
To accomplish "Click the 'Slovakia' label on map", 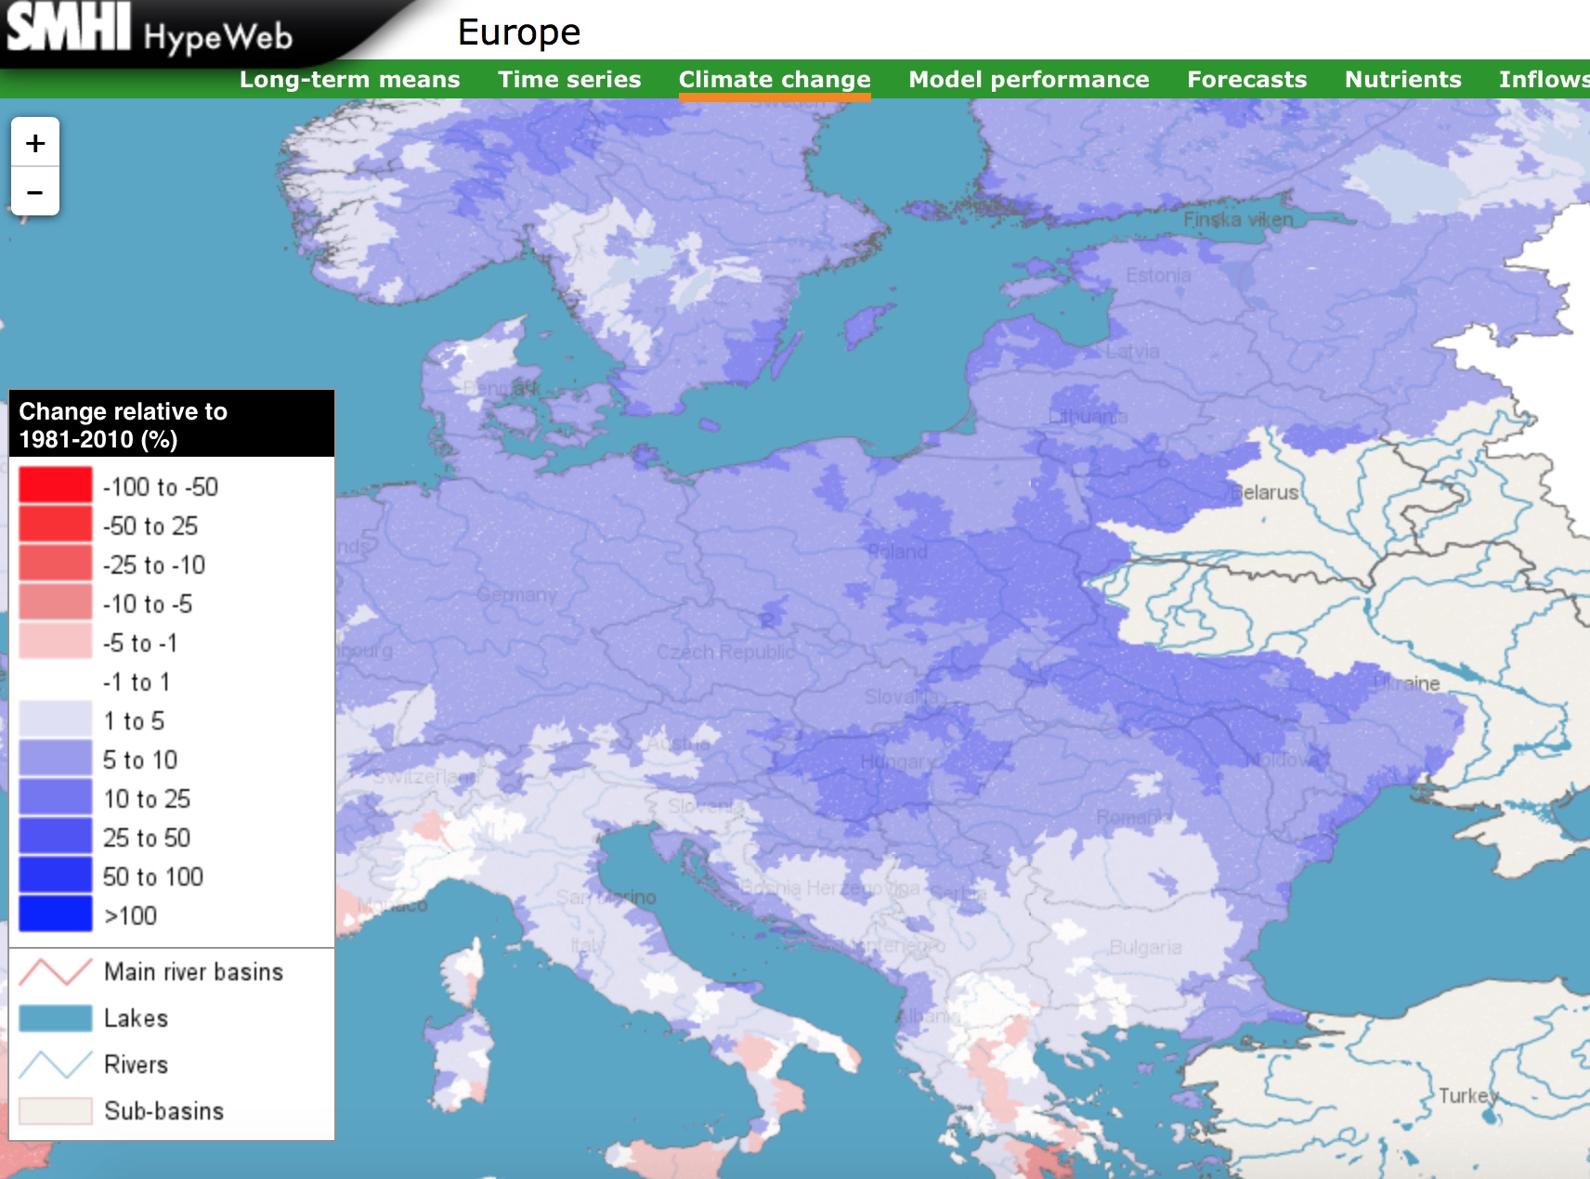I will (902, 696).
